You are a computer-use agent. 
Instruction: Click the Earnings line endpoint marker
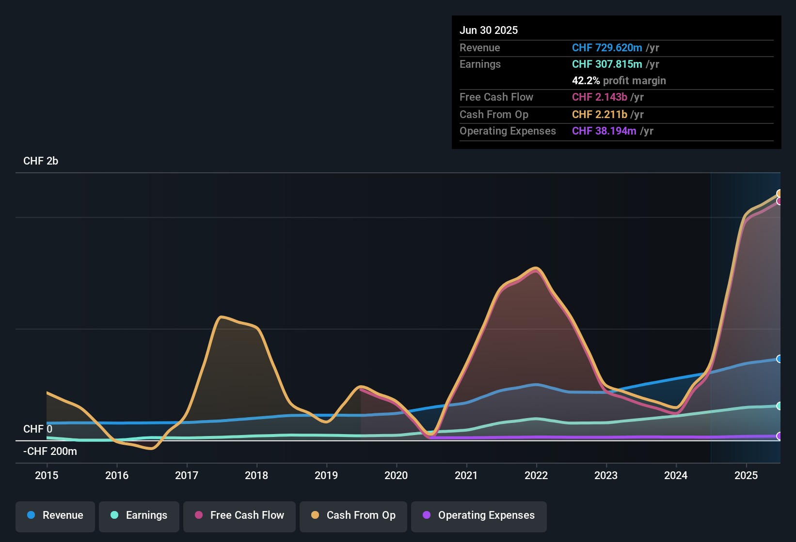[779, 406]
